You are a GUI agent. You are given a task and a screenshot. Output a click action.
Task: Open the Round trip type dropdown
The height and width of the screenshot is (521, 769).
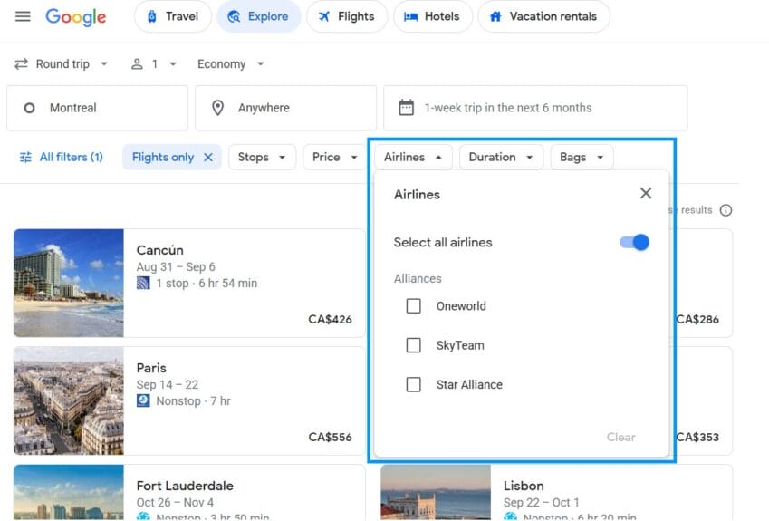tap(62, 64)
